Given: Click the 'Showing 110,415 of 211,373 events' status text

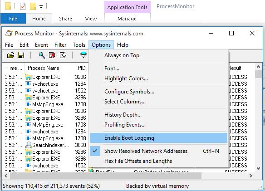Looking at the screenshot, I should [51, 186].
